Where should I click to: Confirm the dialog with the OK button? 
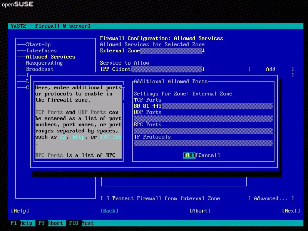(189, 156)
